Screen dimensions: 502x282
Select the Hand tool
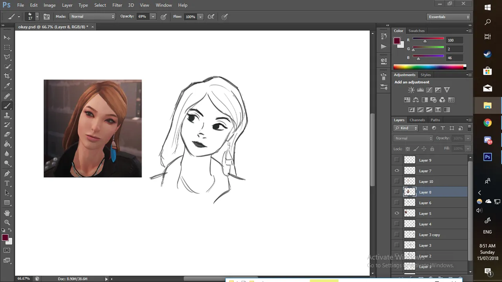coord(7,213)
